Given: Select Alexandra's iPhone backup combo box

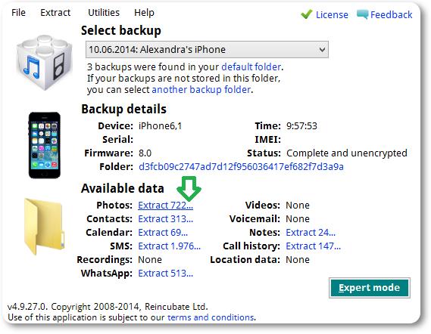Looking at the screenshot, I should point(207,50).
